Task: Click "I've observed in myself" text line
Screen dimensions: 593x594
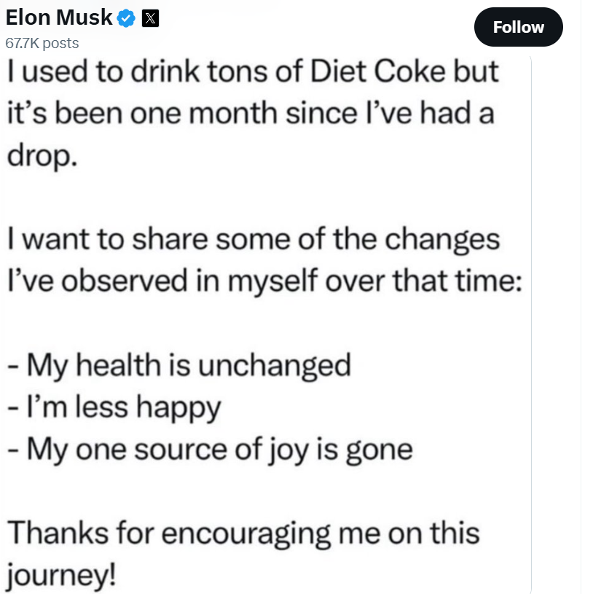Action: [162, 281]
